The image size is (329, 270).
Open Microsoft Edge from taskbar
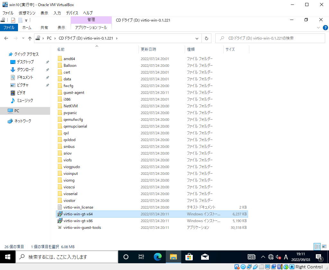click(157, 257)
